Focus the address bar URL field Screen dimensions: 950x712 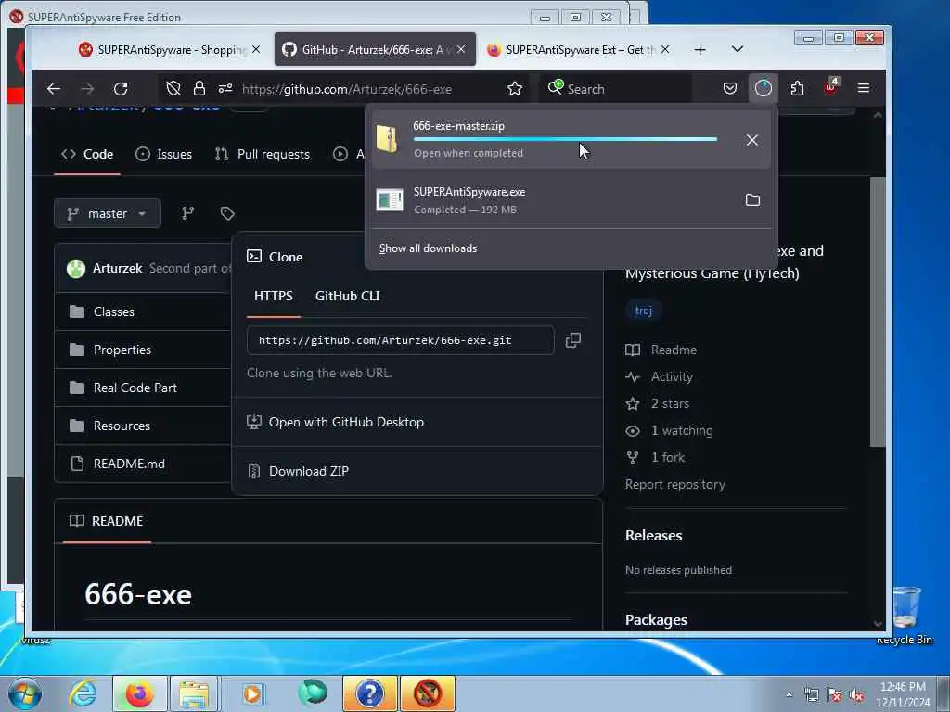click(x=347, y=89)
